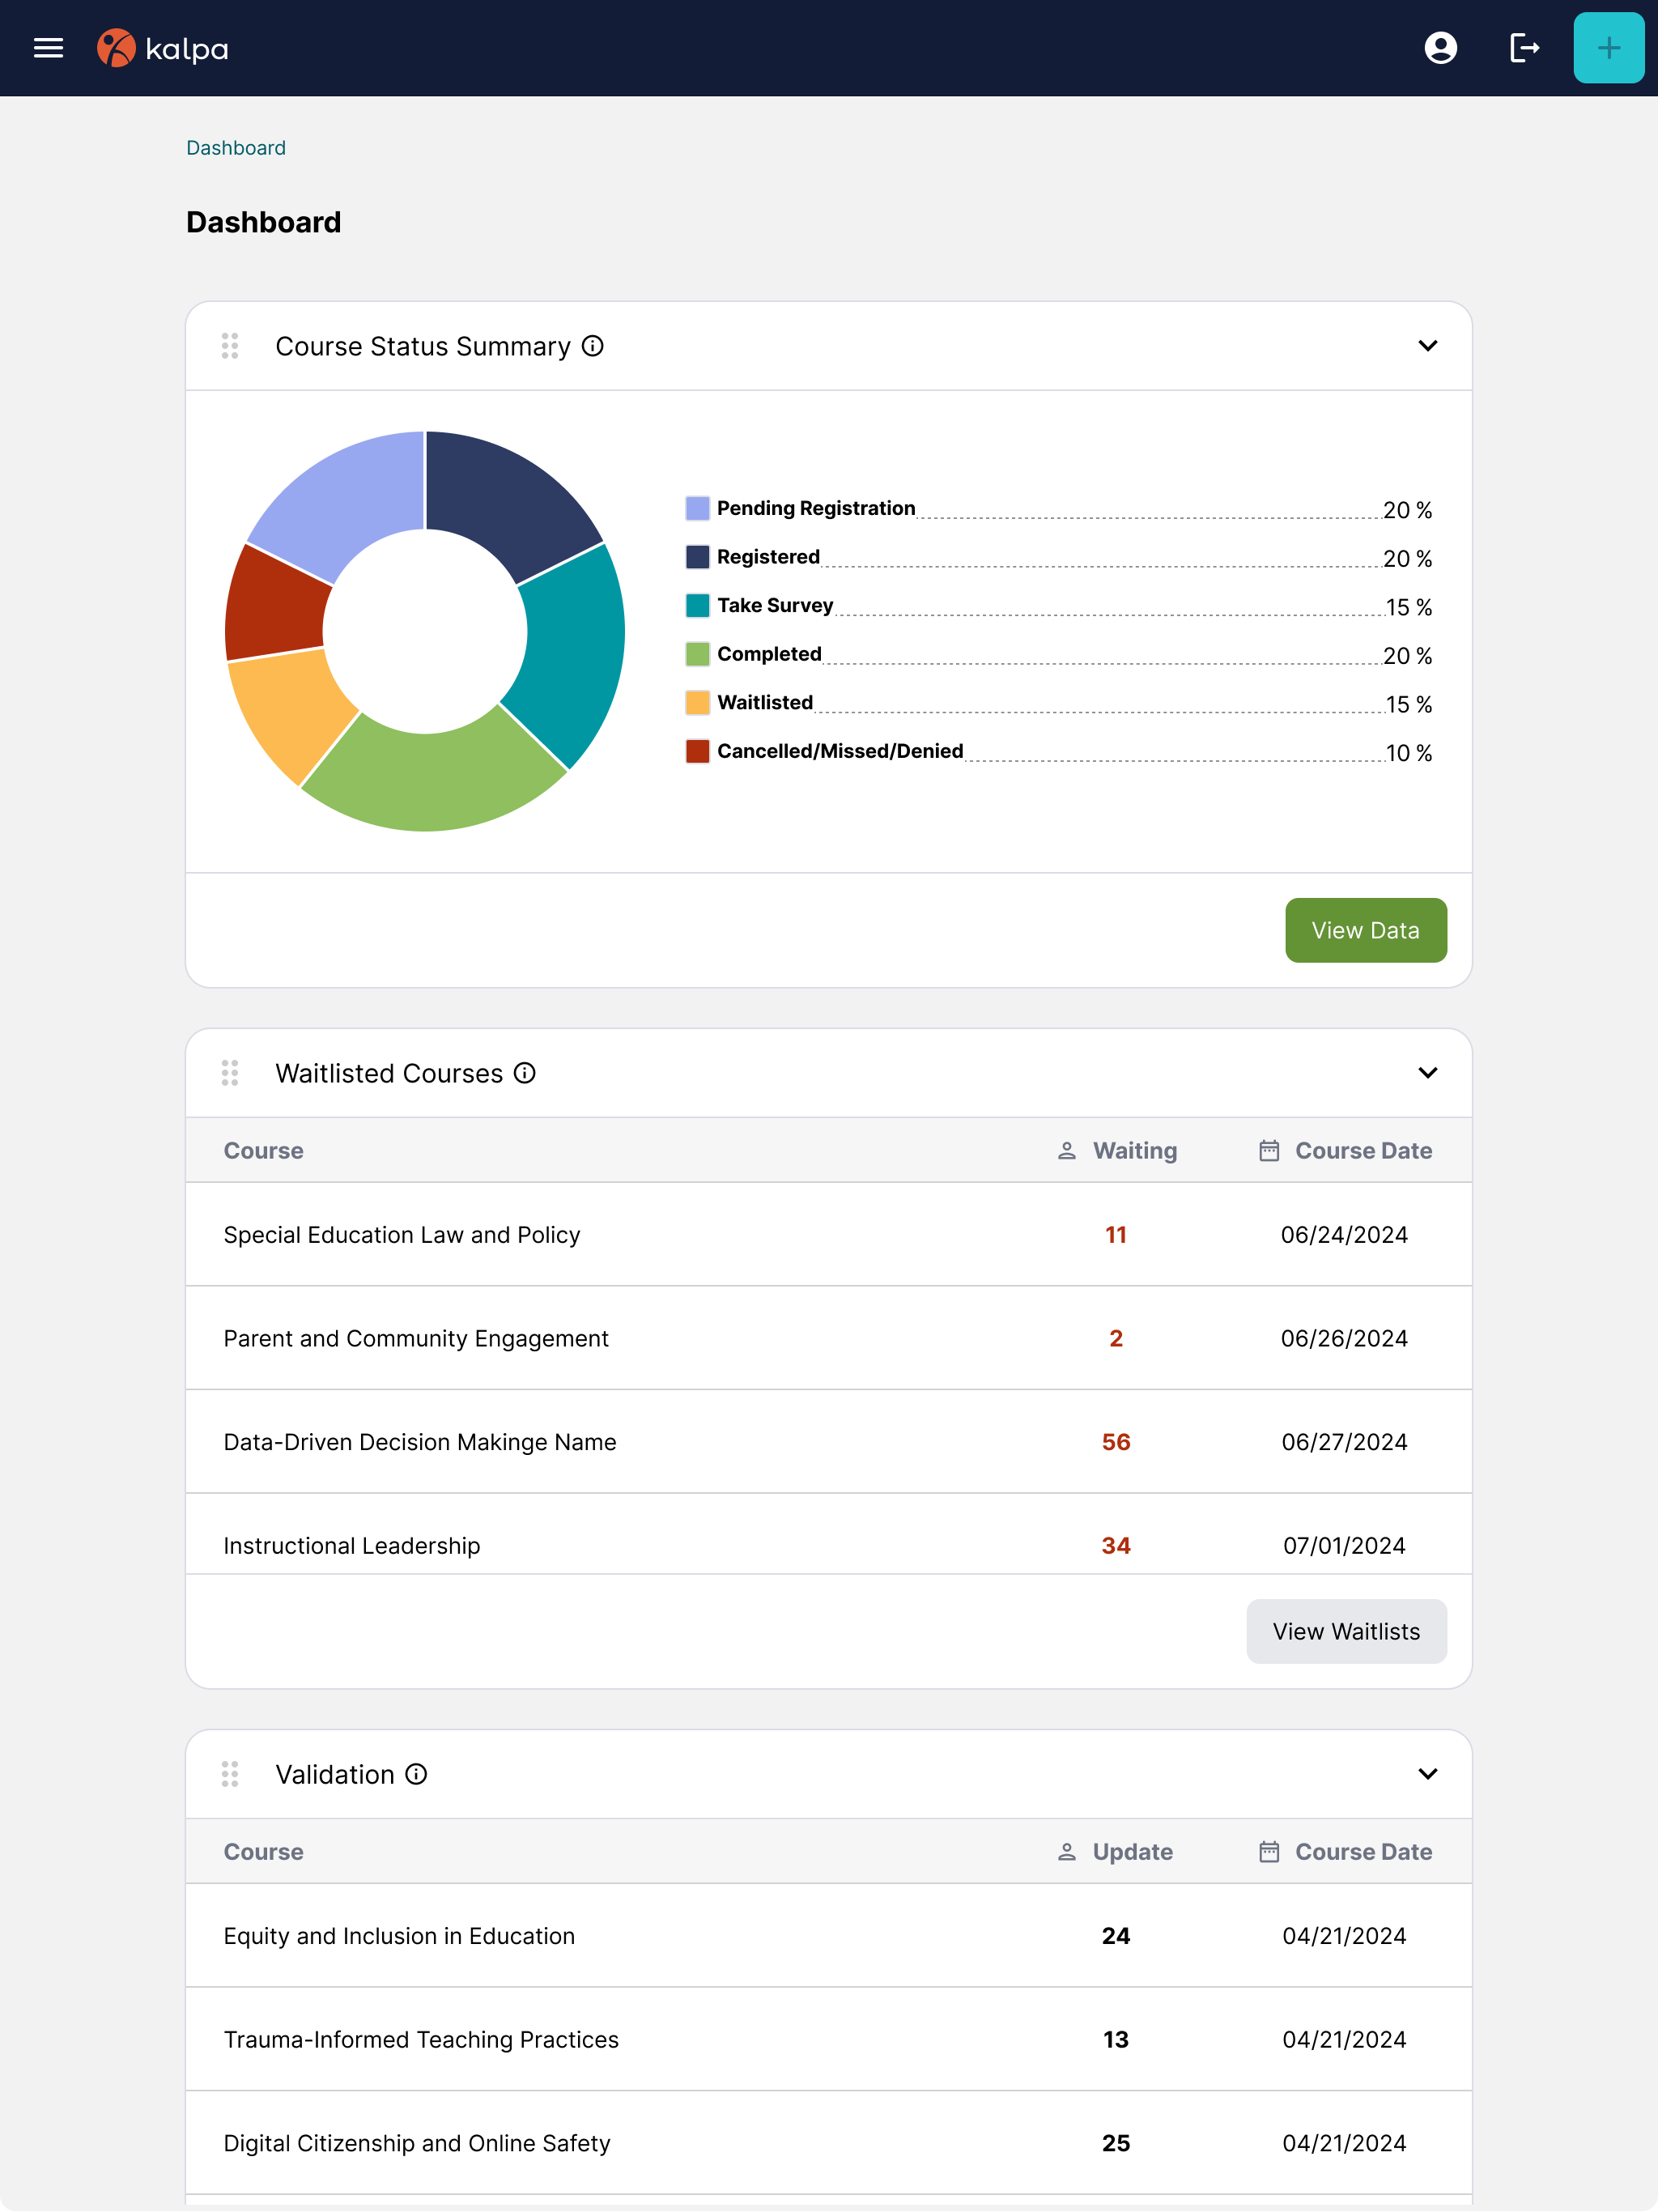Viewport: 1658px width, 2212px height.
Task: Collapse the Course Status Summary panel
Action: [1427, 346]
